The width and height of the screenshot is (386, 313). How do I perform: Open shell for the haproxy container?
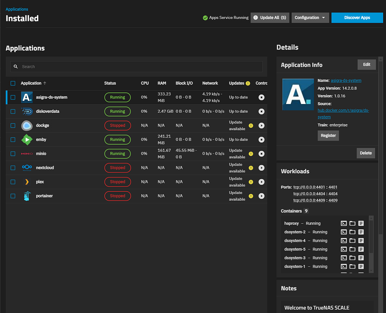pos(344,223)
